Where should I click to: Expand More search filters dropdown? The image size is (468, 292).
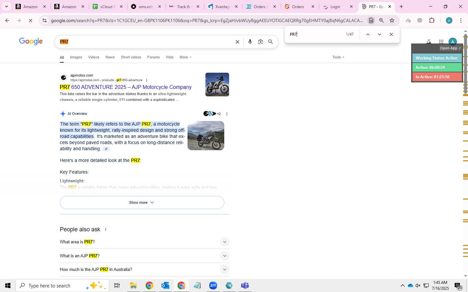pyautogui.click(x=186, y=57)
